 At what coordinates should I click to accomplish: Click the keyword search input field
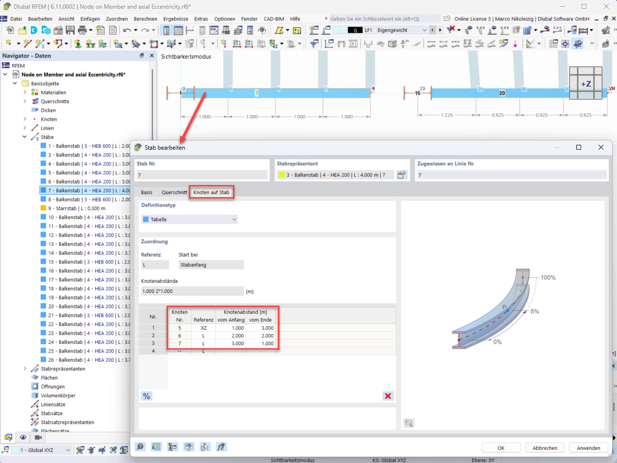385,19
